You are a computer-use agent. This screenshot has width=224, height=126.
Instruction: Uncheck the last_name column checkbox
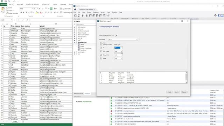point(101,55)
